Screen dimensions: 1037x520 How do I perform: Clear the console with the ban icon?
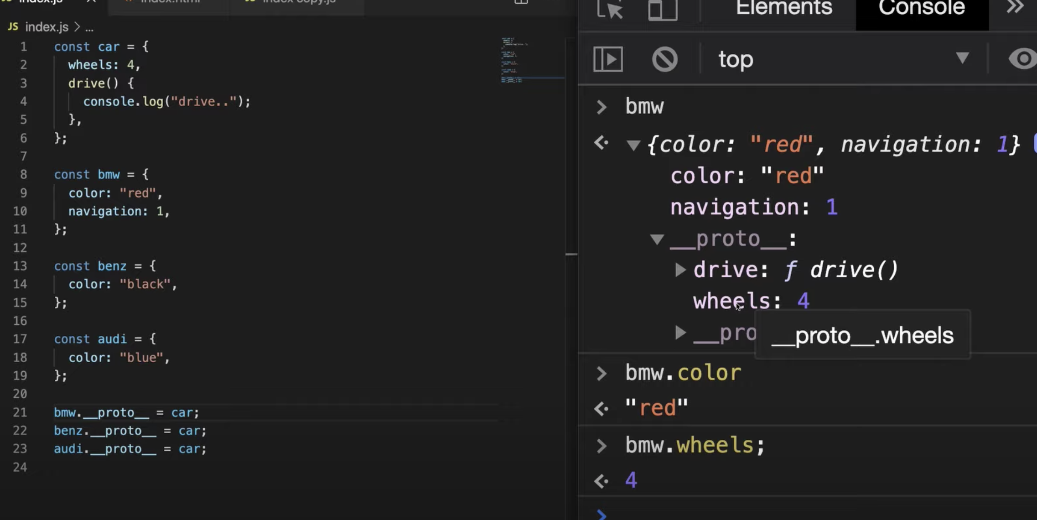(x=664, y=59)
